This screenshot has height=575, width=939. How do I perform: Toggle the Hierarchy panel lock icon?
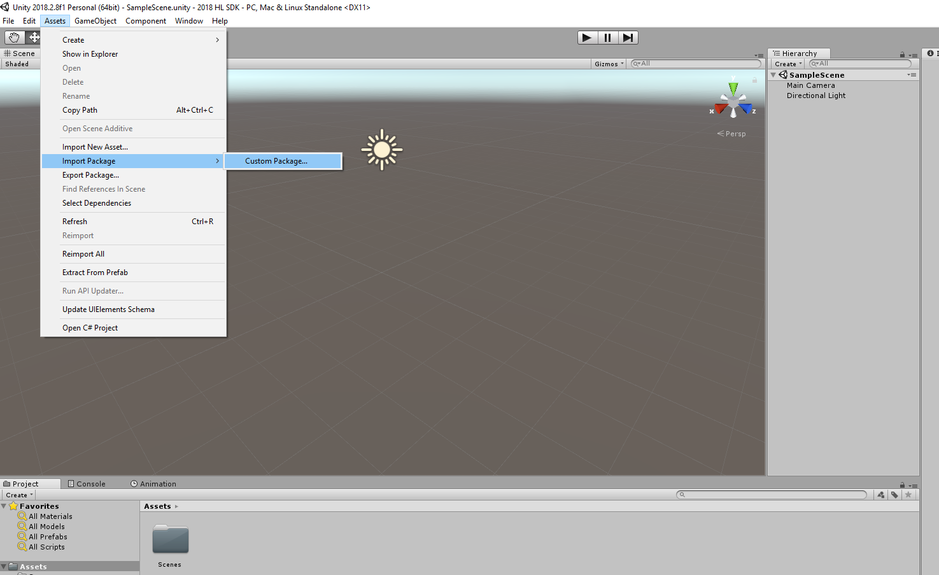click(902, 55)
